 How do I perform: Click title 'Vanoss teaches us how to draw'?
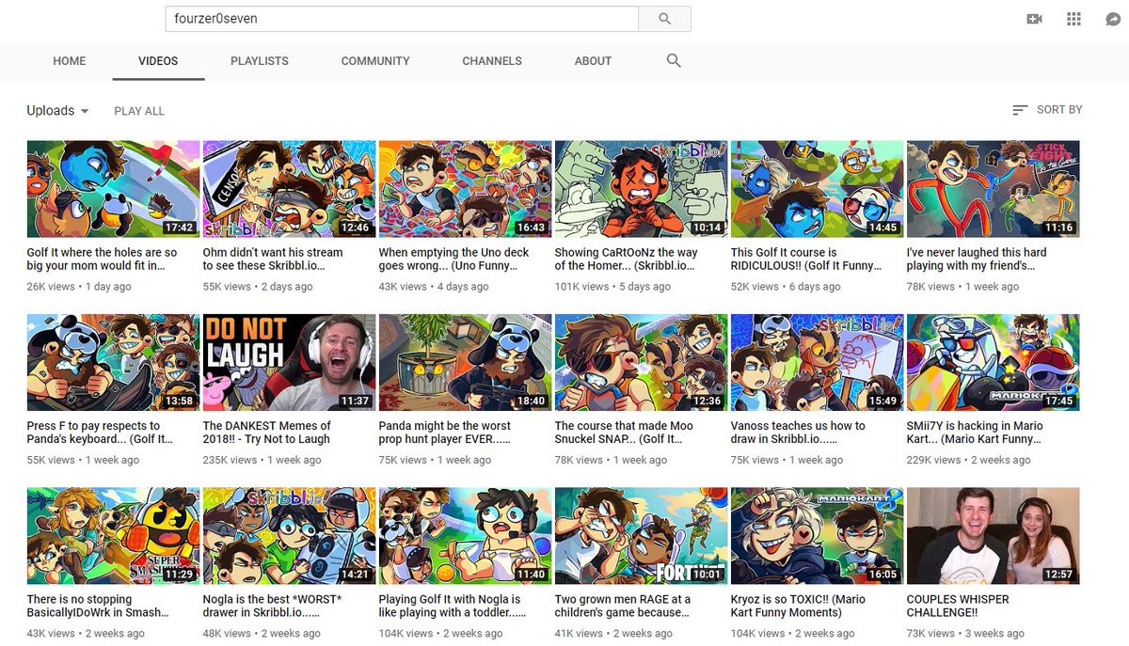coord(798,433)
